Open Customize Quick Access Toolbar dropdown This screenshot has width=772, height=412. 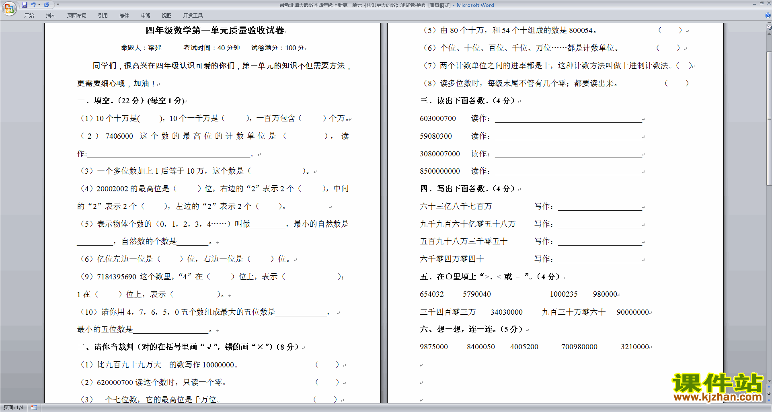(58, 5)
